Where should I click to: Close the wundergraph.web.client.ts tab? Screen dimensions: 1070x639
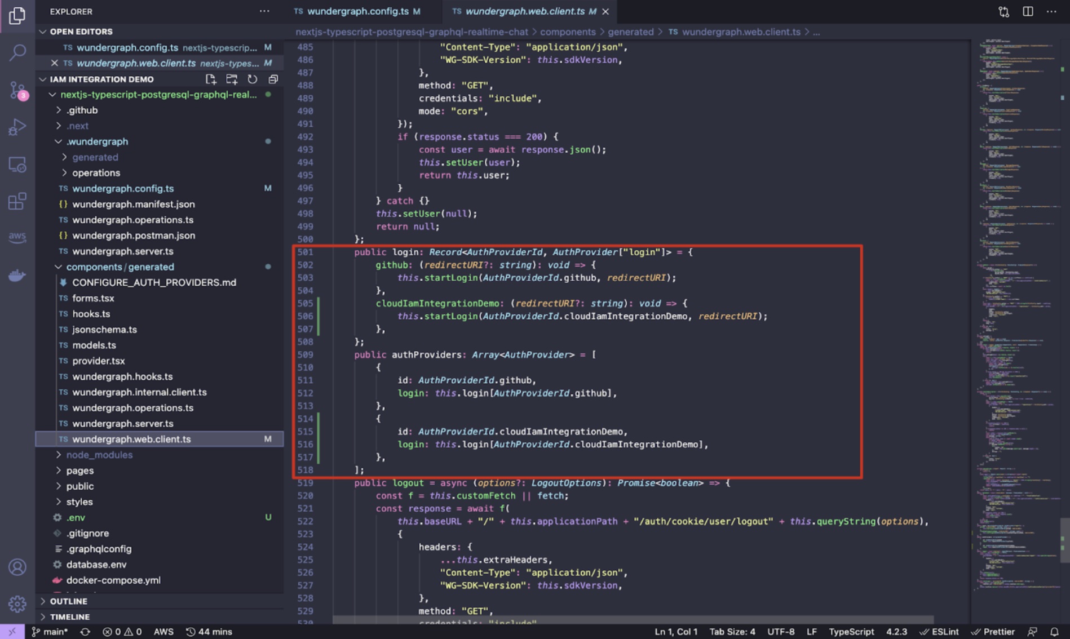605,11
